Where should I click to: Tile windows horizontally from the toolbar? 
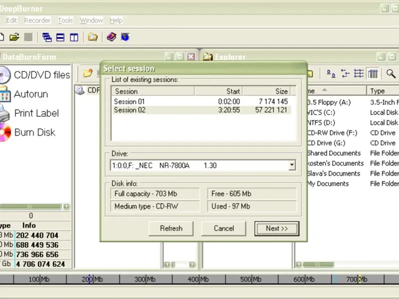pyautogui.click(x=60, y=37)
